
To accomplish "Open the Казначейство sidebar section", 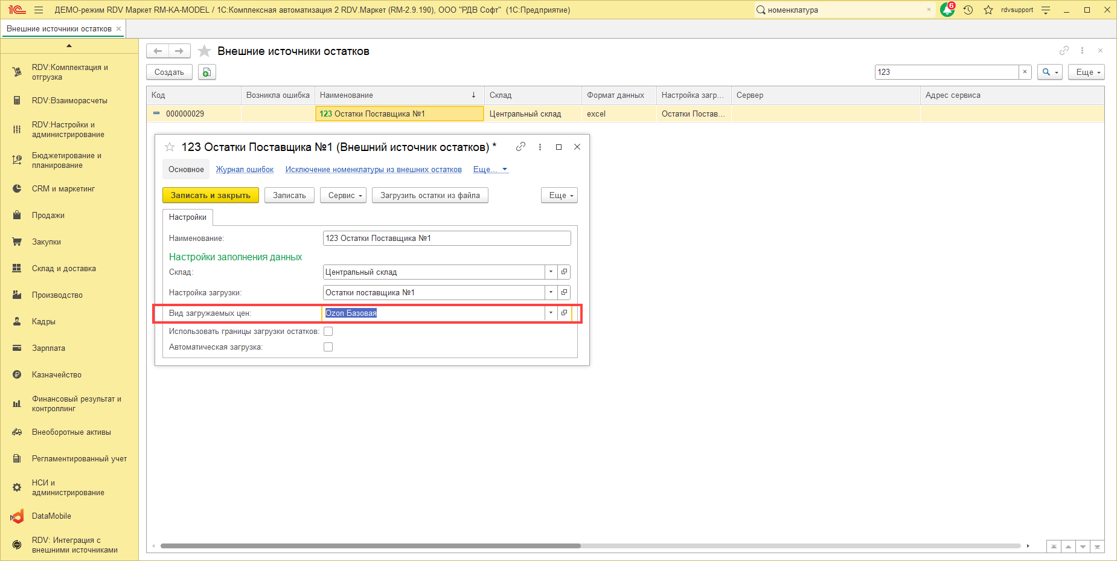I will pos(56,375).
